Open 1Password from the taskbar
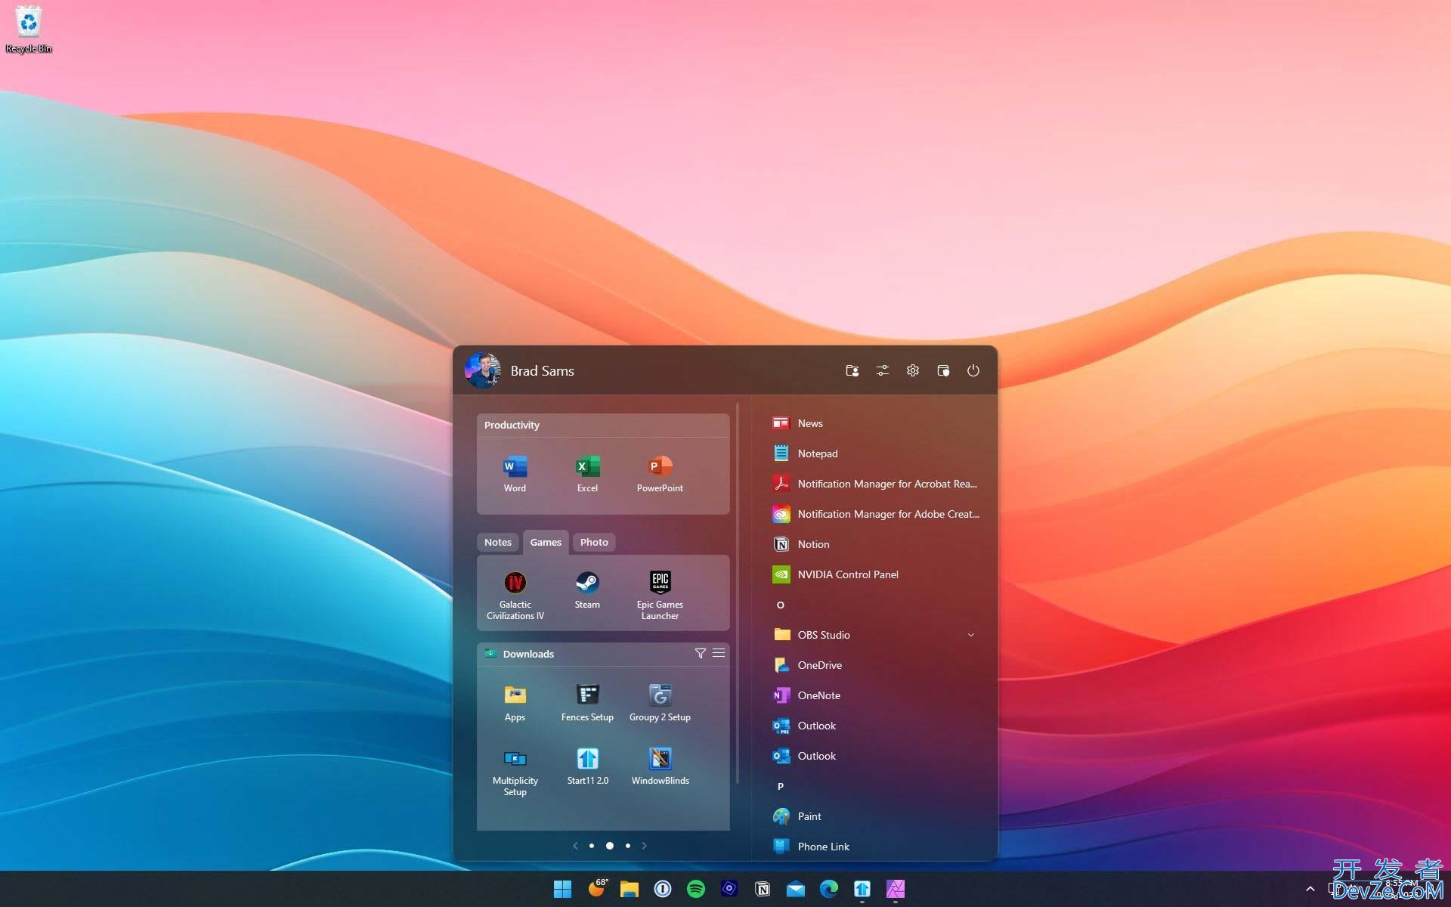This screenshot has width=1451, height=907. 663,889
